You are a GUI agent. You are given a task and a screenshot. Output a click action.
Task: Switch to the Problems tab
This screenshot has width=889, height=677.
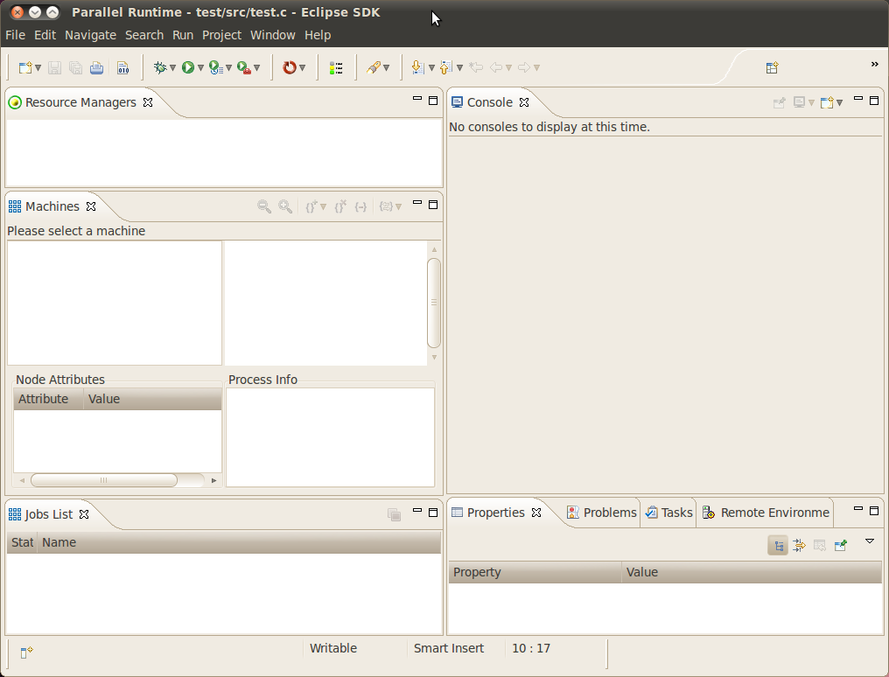click(x=601, y=513)
